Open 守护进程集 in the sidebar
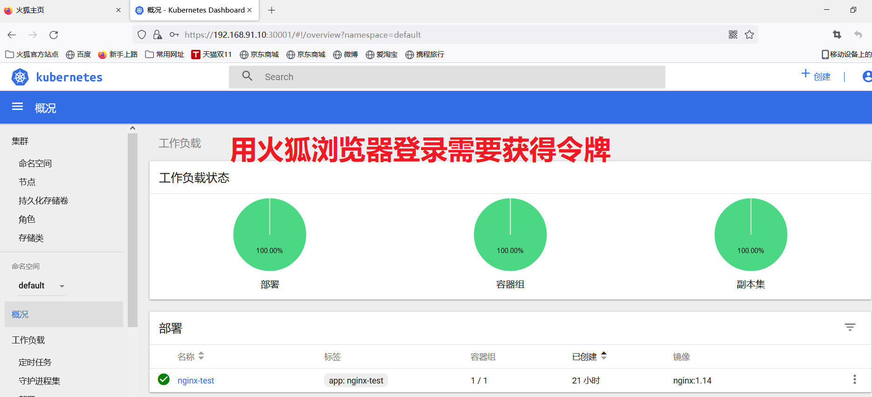Viewport: 872px width, 397px height. click(x=39, y=381)
